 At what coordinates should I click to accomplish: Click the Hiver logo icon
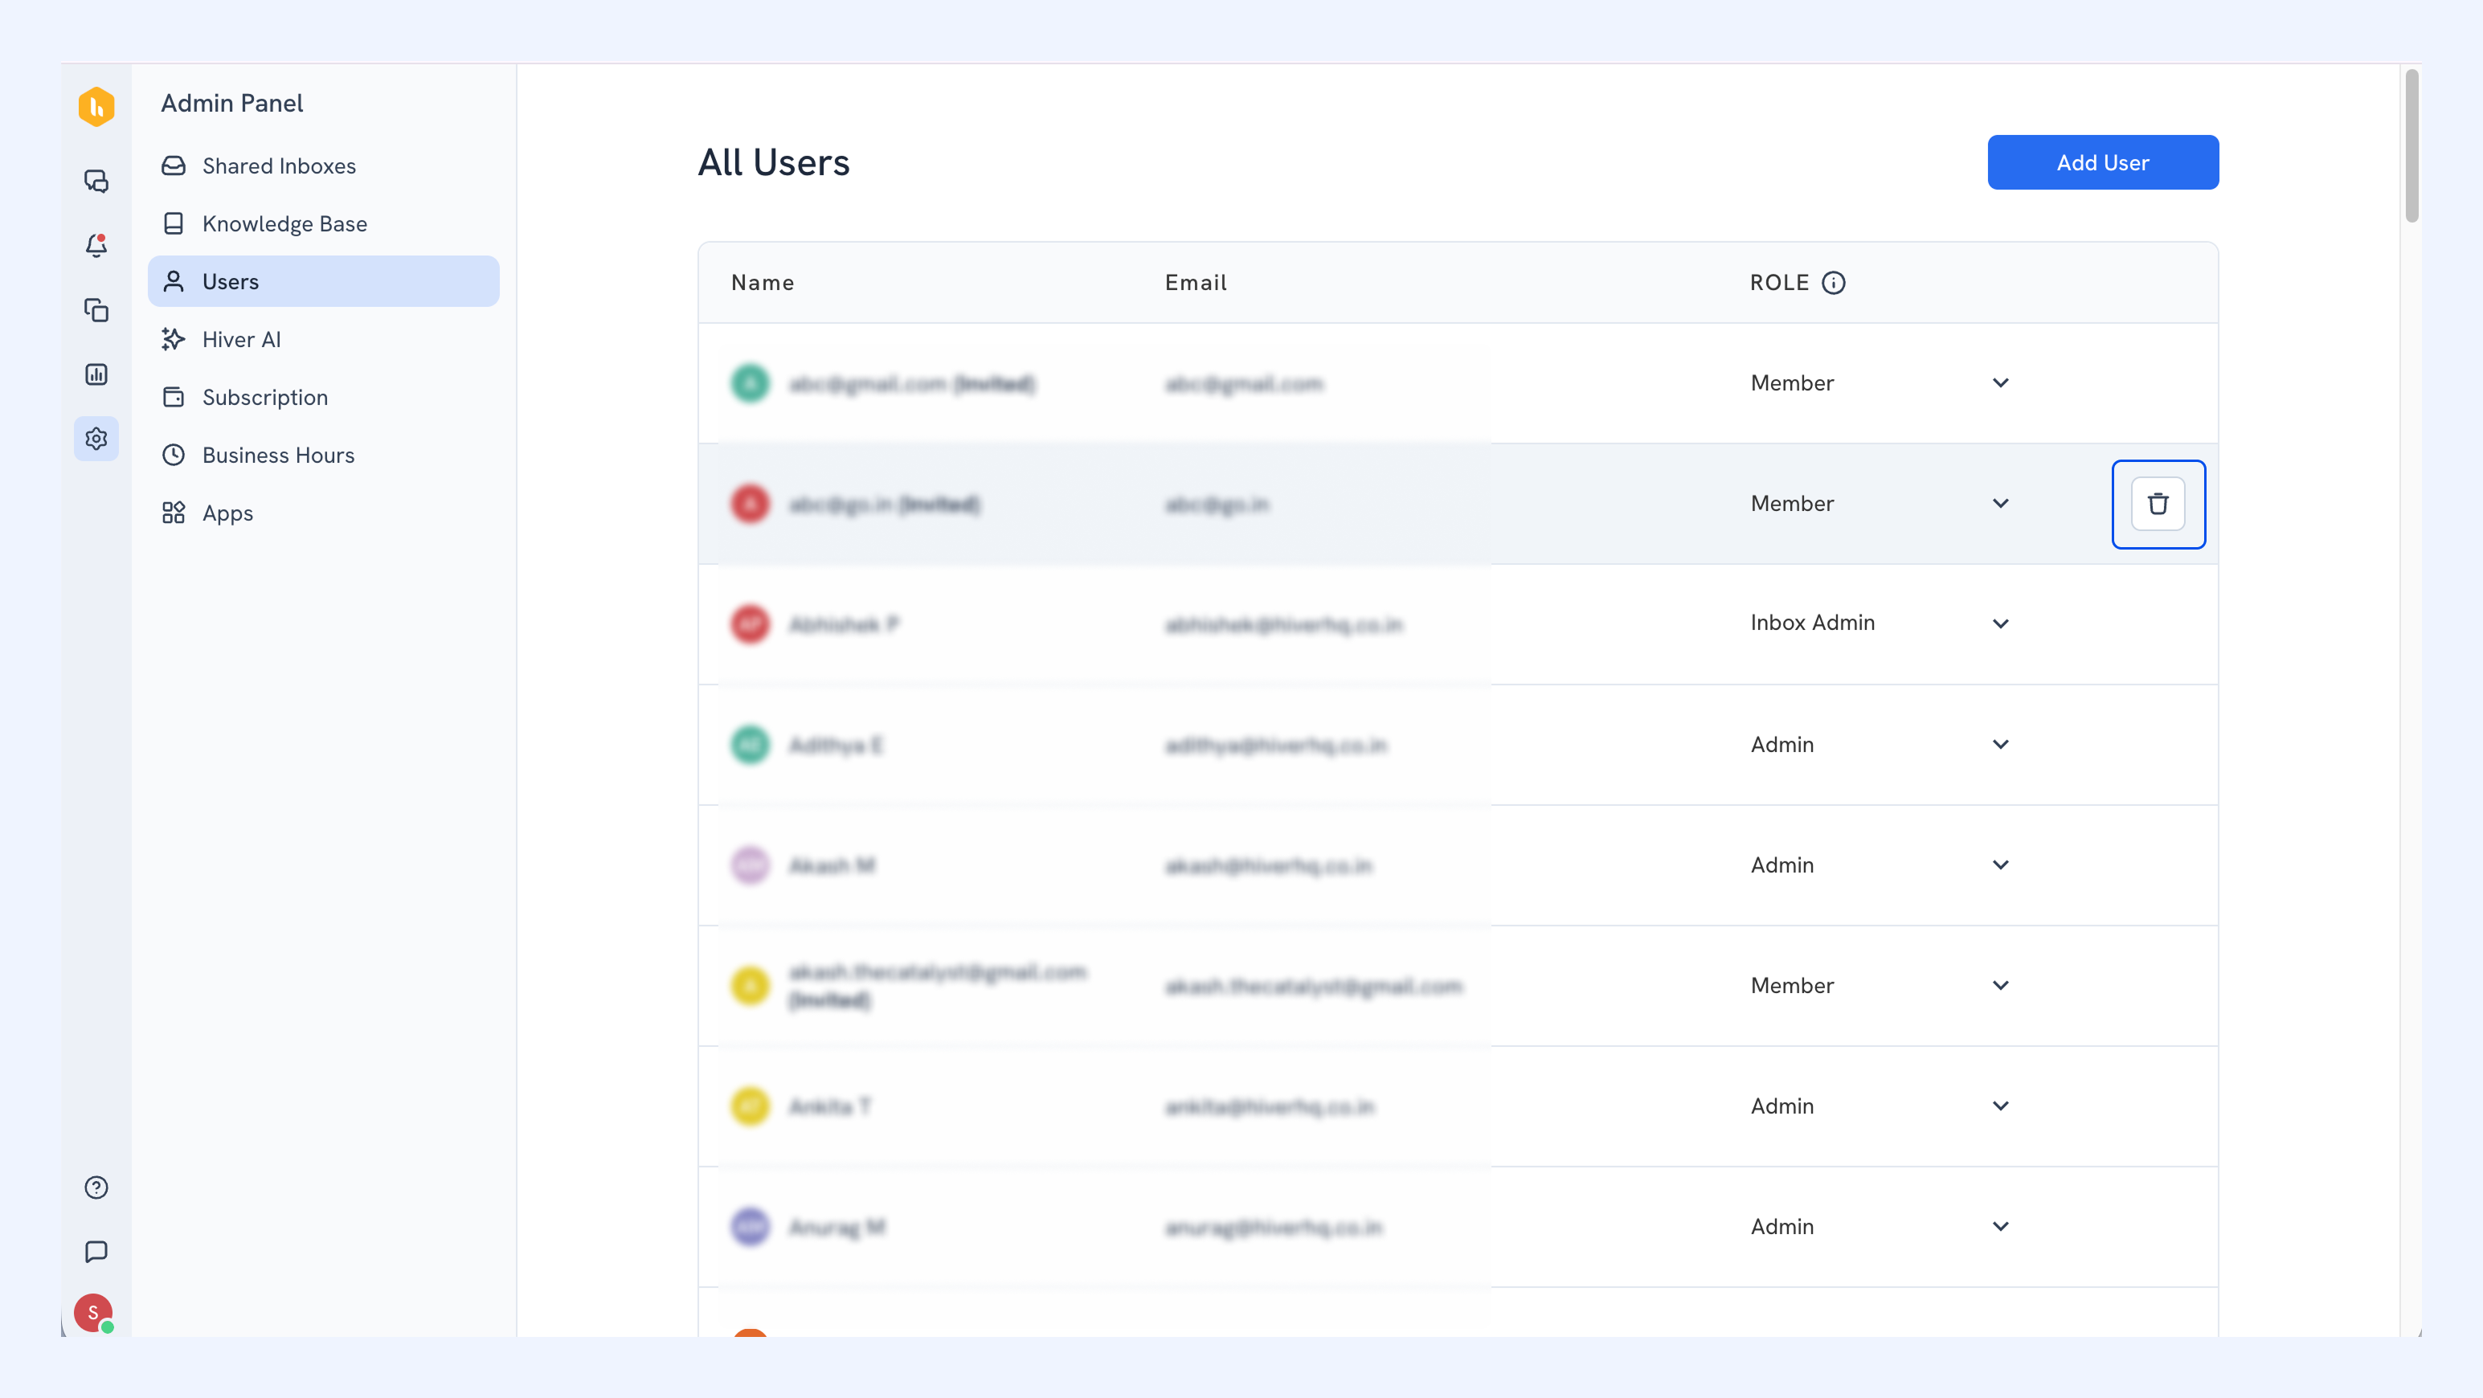(x=96, y=106)
